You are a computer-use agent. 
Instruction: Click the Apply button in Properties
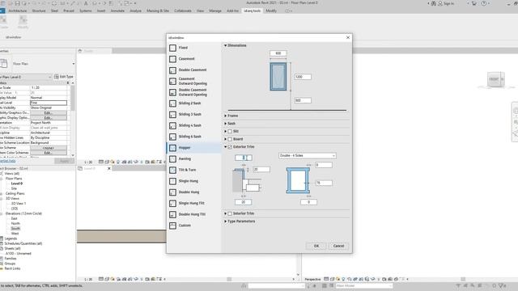64,161
